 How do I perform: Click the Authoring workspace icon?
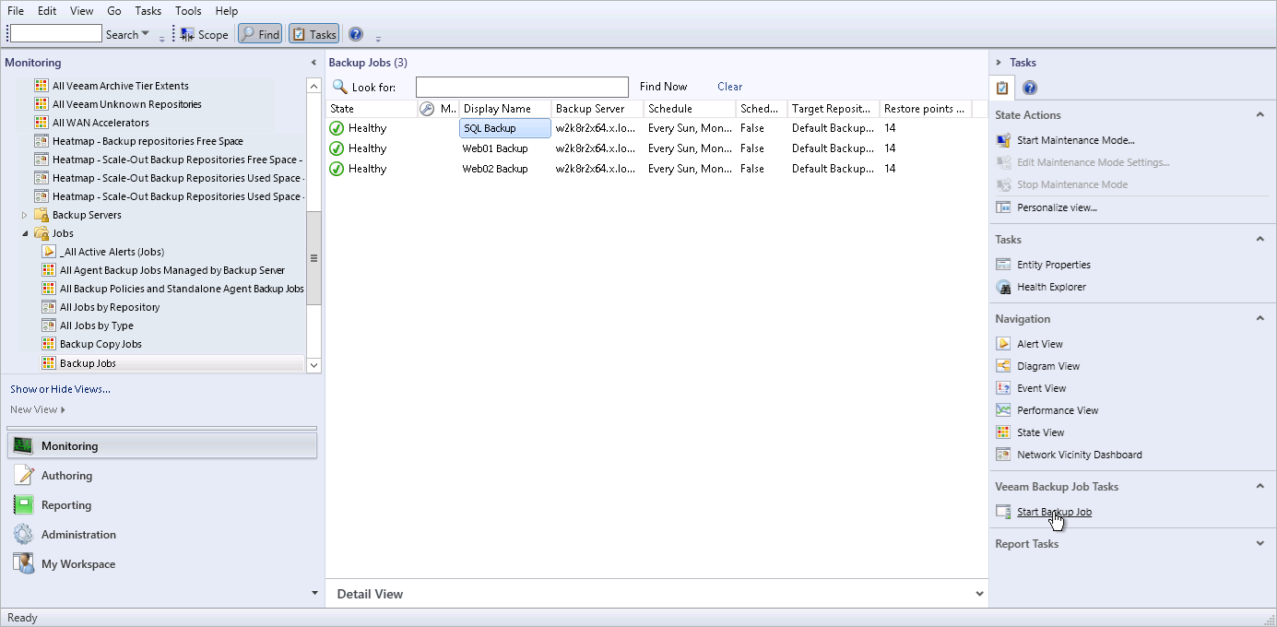24,476
